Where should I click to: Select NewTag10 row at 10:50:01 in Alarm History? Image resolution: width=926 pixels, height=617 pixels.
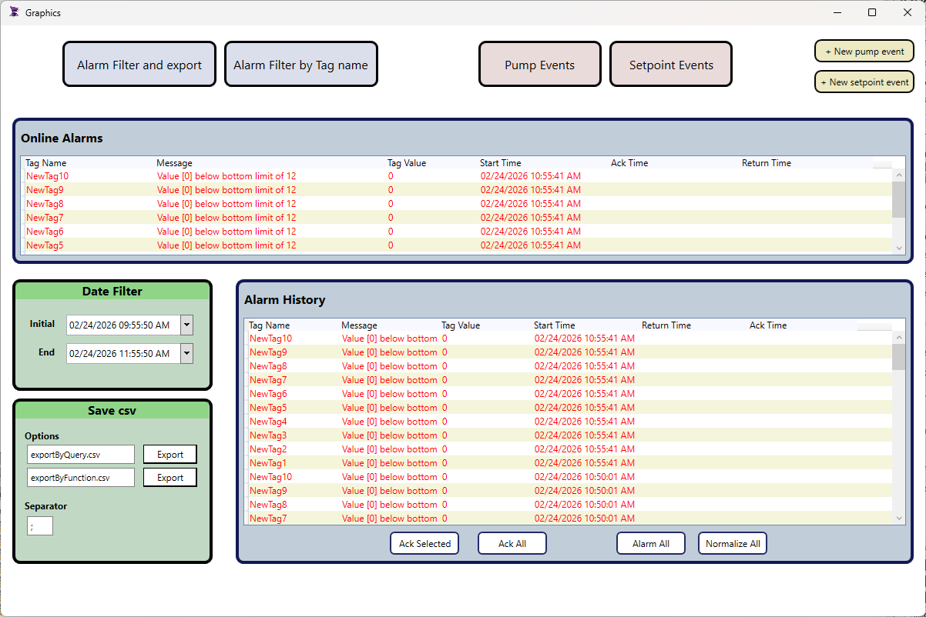(569, 477)
